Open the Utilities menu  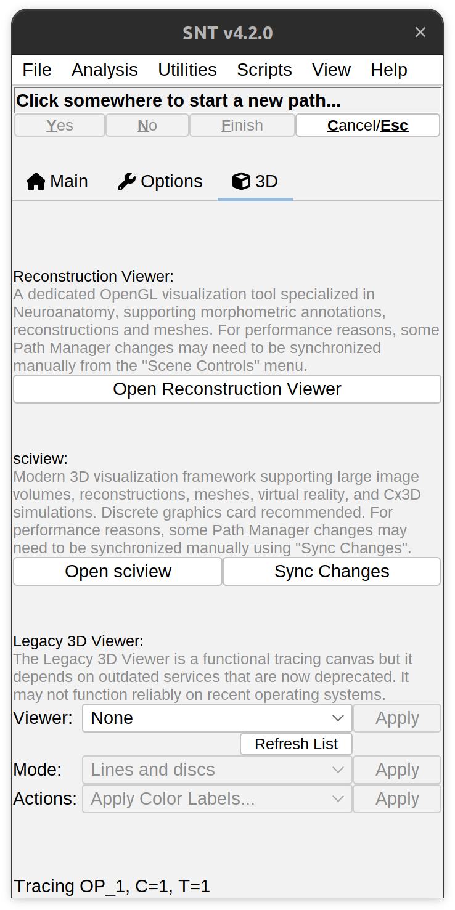click(187, 70)
